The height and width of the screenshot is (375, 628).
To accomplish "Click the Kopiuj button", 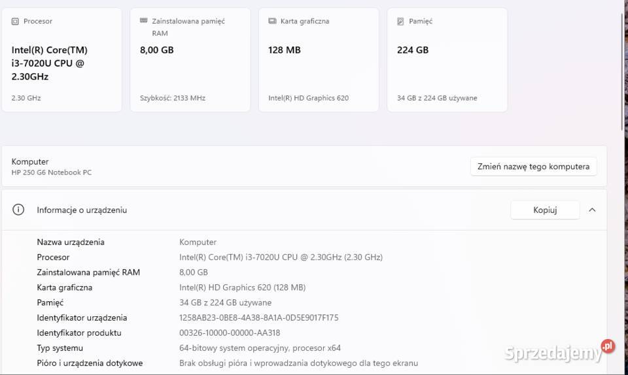I will coord(545,210).
